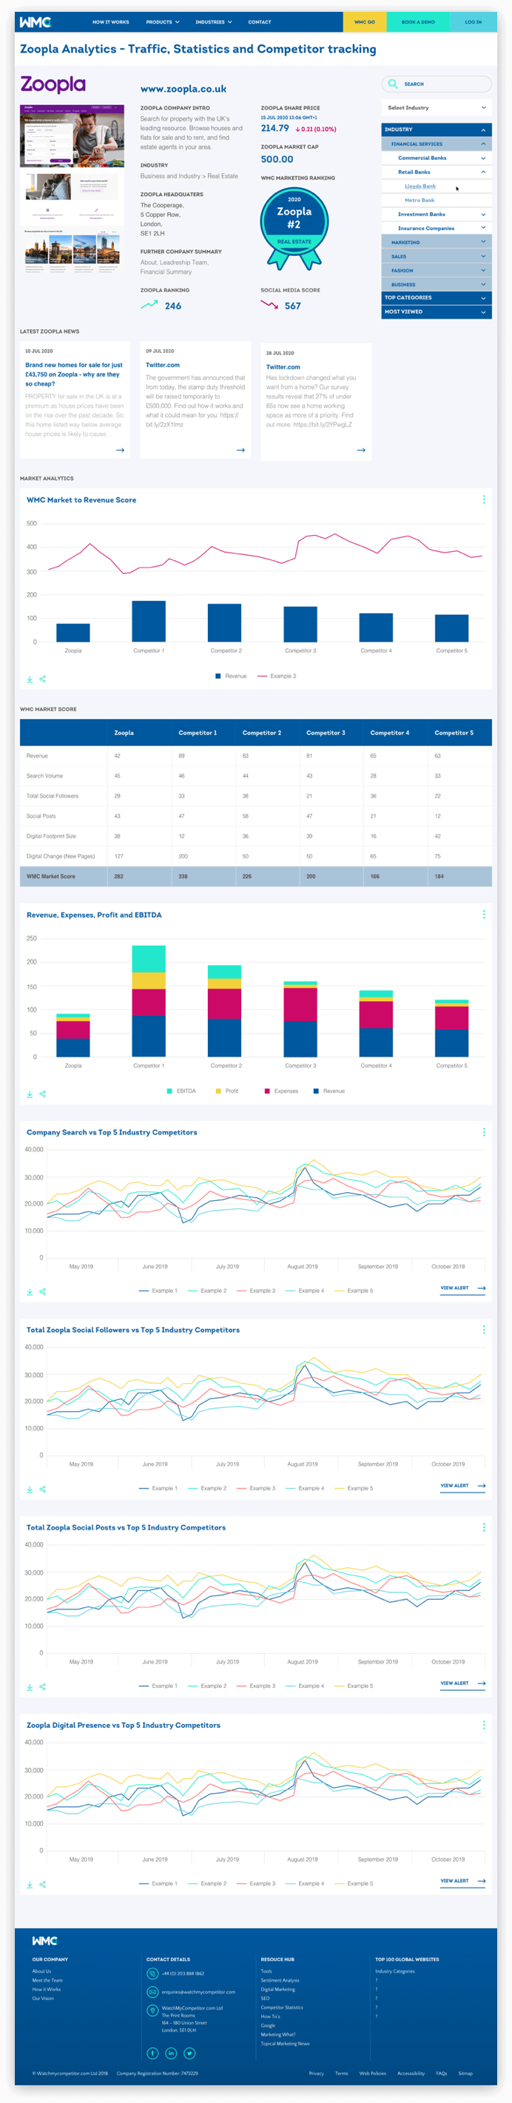512x2103 pixels.
Task: Open Contact in the navigation
Action: (x=260, y=22)
